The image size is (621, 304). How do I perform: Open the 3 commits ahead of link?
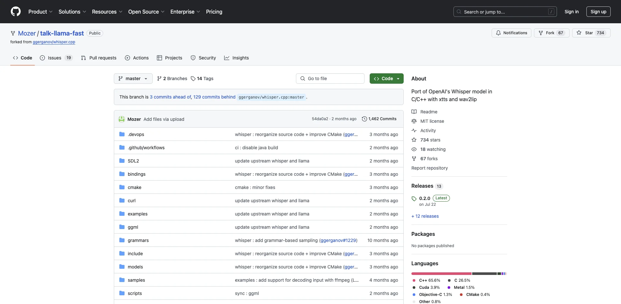click(x=170, y=97)
